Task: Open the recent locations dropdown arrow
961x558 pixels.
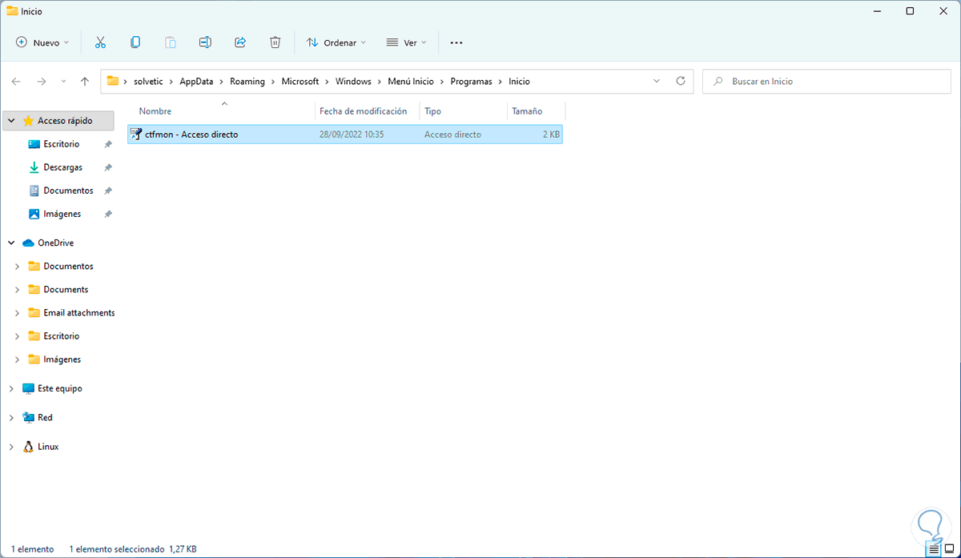Action: click(63, 82)
